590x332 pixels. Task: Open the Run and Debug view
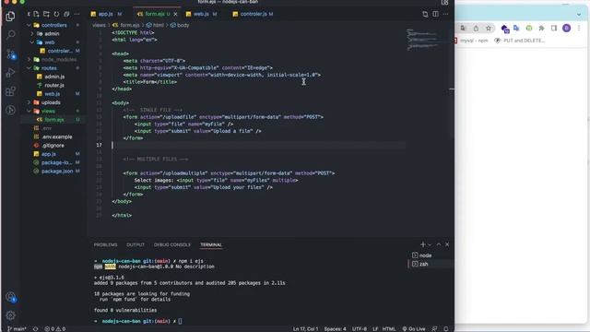coord(10,73)
